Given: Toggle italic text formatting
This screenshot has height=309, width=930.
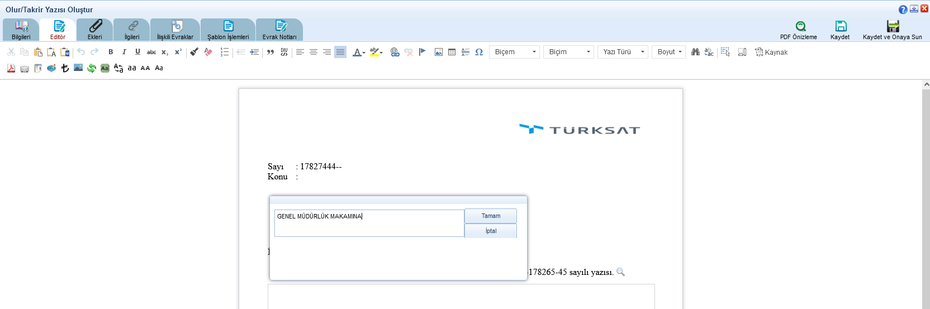Looking at the screenshot, I should [124, 52].
